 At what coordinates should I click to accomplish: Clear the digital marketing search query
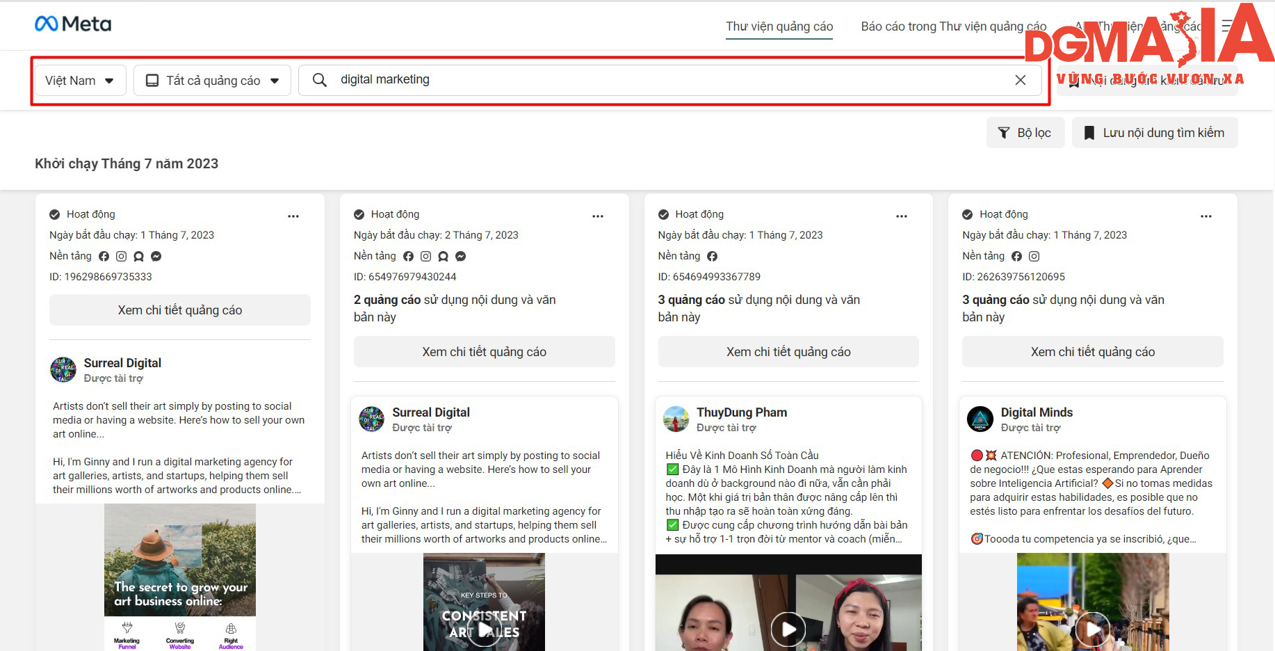pyautogui.click(x=1021, y=80)
